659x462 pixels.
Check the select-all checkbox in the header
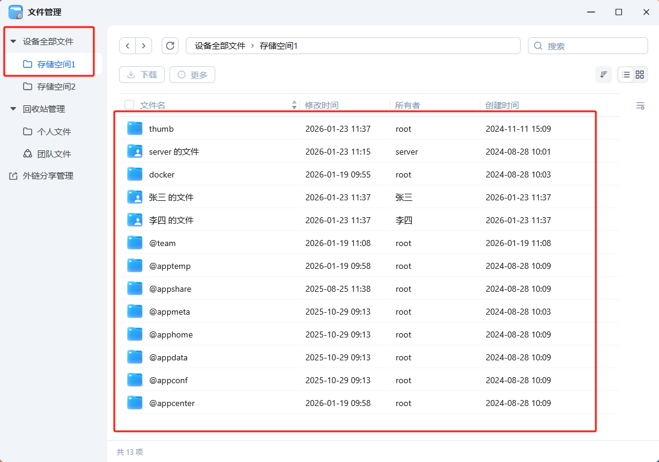(x=129, y=104)
